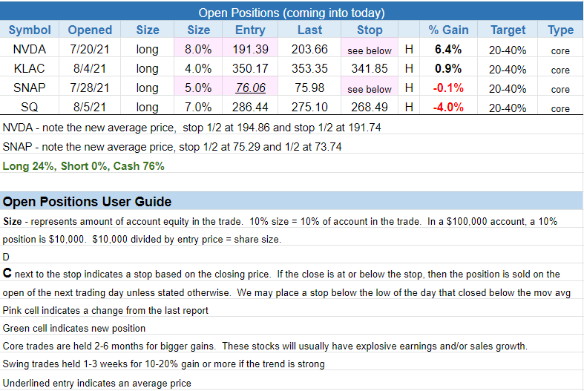Select the 0.9% gain cell
Image resolution: width=584 pixels, height=391 pixels.
point(448,68)
